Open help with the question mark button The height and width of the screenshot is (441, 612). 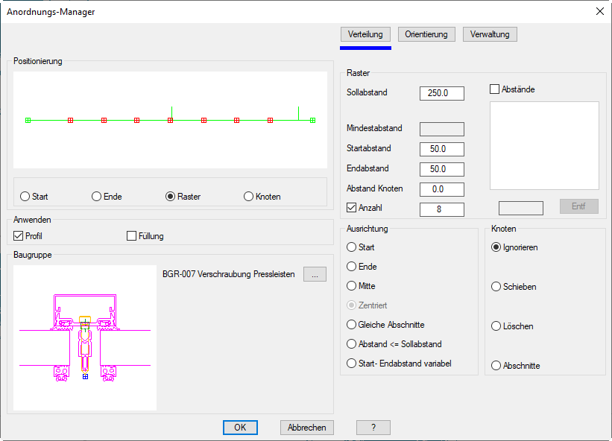pos(373,428)
